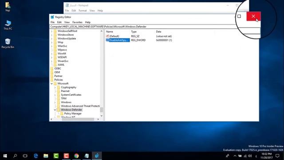Select the DisableAntiSpy DWORD value icon
Image resolution: width=284 pixels, height=160 pixels.
click(x=107, y=40)
